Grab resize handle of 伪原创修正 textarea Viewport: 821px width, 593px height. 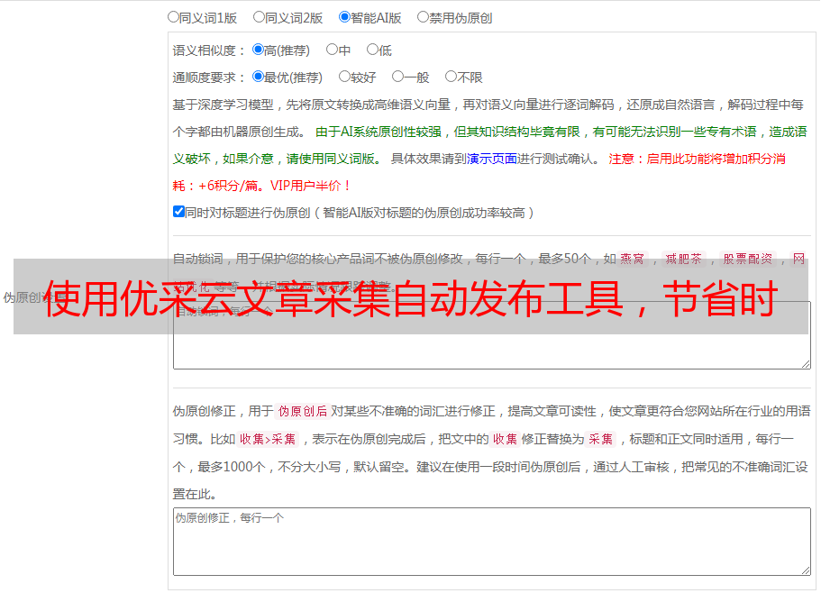point(806,570)
